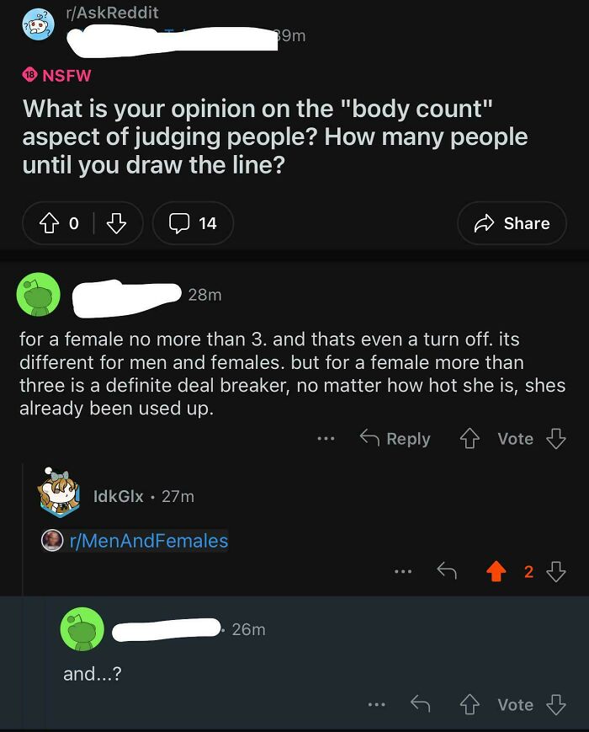This screenshot has width=589, height=732.
Task: Tap the Share button on the post
Action: tap(512, 223)
